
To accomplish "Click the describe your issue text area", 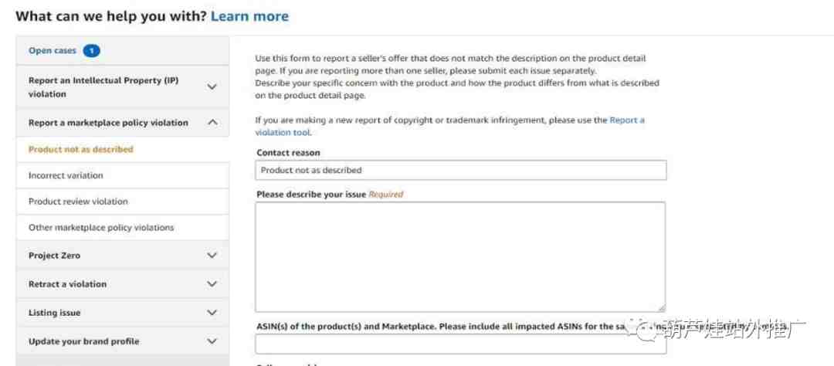I will pyautogui.click(x=460, y=256).
